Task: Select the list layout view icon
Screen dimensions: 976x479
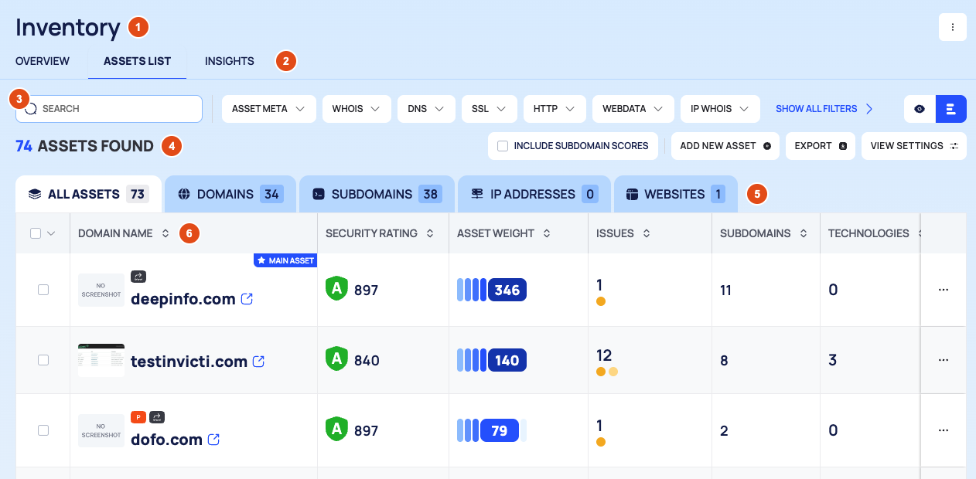Action: coord(951,109)
